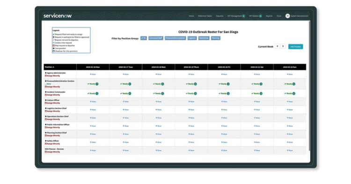Open the IMT Management menu
Image resolution: width=351 pixels, height=184 pixels.
236,16
